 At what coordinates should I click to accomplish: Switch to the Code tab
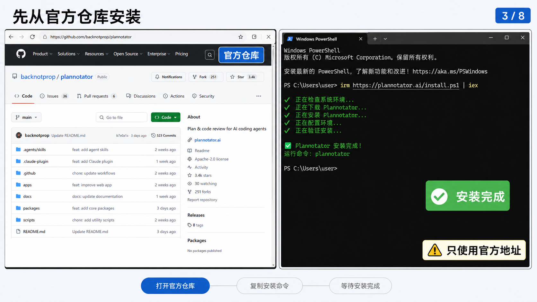pyautogui.click(x=23, y=96)
